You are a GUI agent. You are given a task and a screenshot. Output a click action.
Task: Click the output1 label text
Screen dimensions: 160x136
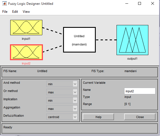click(x=132, y=58)
